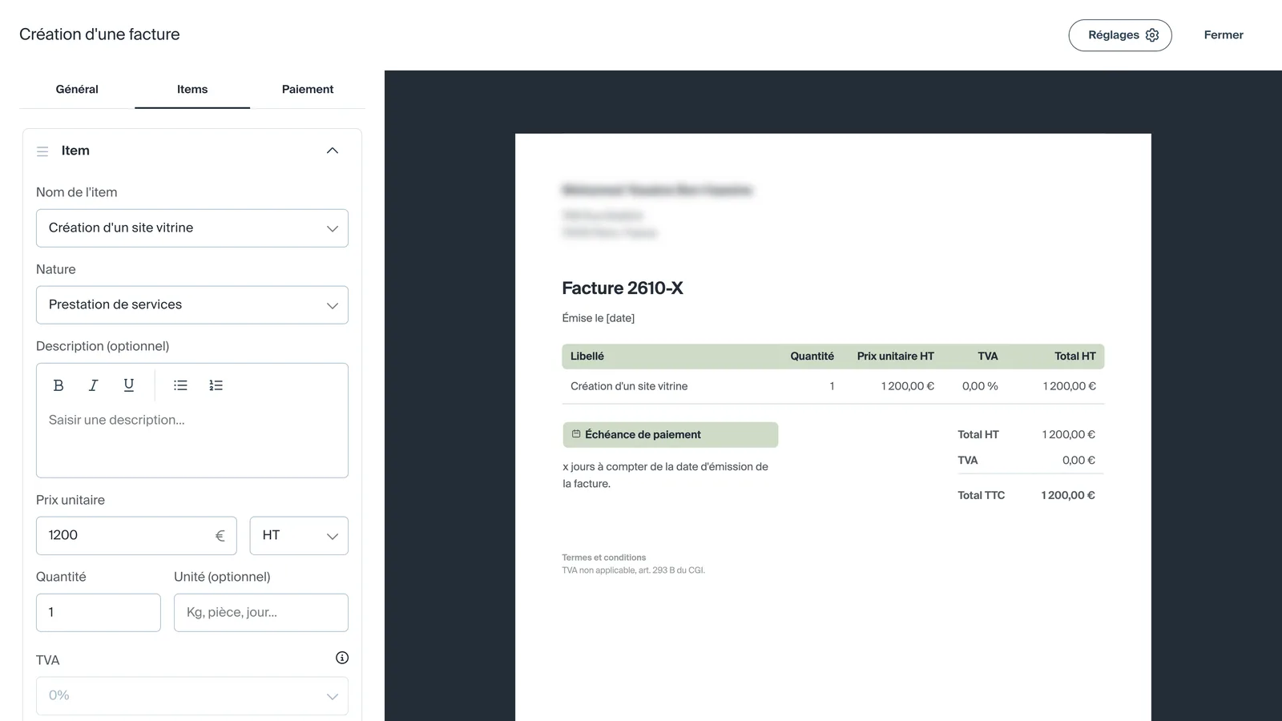Close the invoice creation with Fermer
The image size is (1282, 721).
1224,35
